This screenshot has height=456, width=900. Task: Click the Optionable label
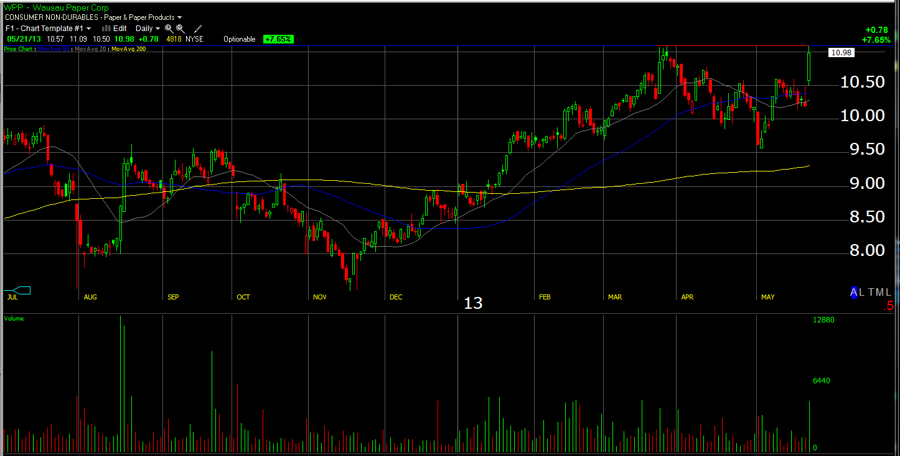click(x=240, y=39)
